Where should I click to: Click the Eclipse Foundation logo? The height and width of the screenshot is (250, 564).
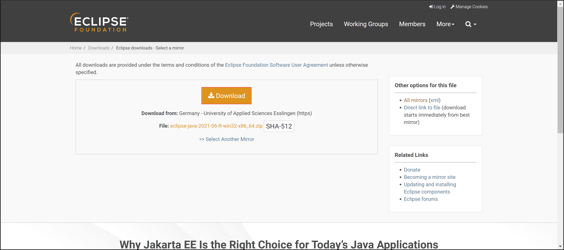(x=99, y=22)
